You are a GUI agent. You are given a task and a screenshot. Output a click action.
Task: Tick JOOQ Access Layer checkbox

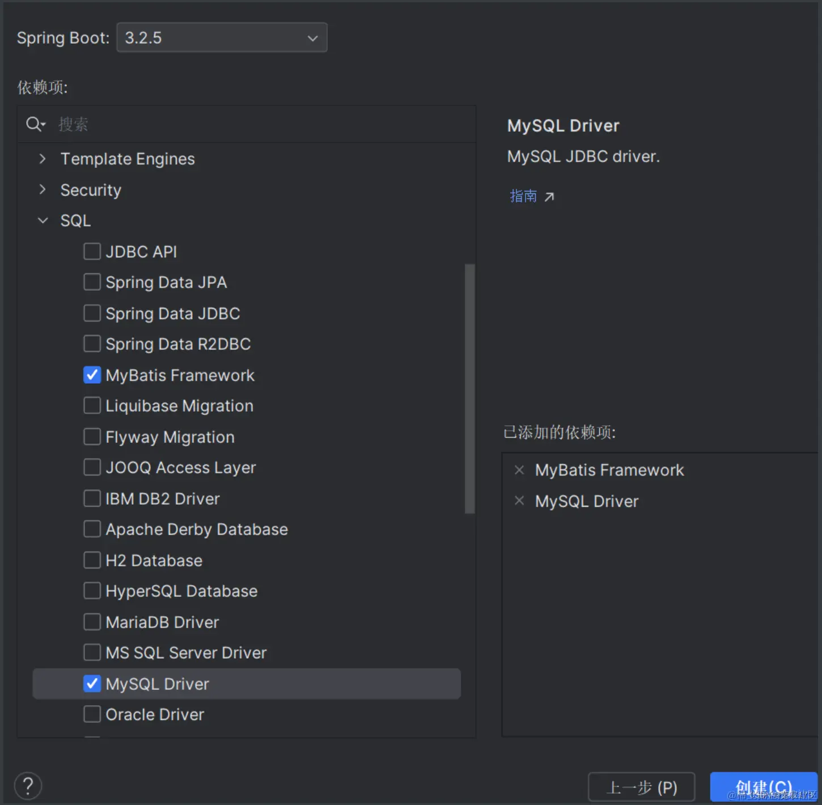point(92,467)
